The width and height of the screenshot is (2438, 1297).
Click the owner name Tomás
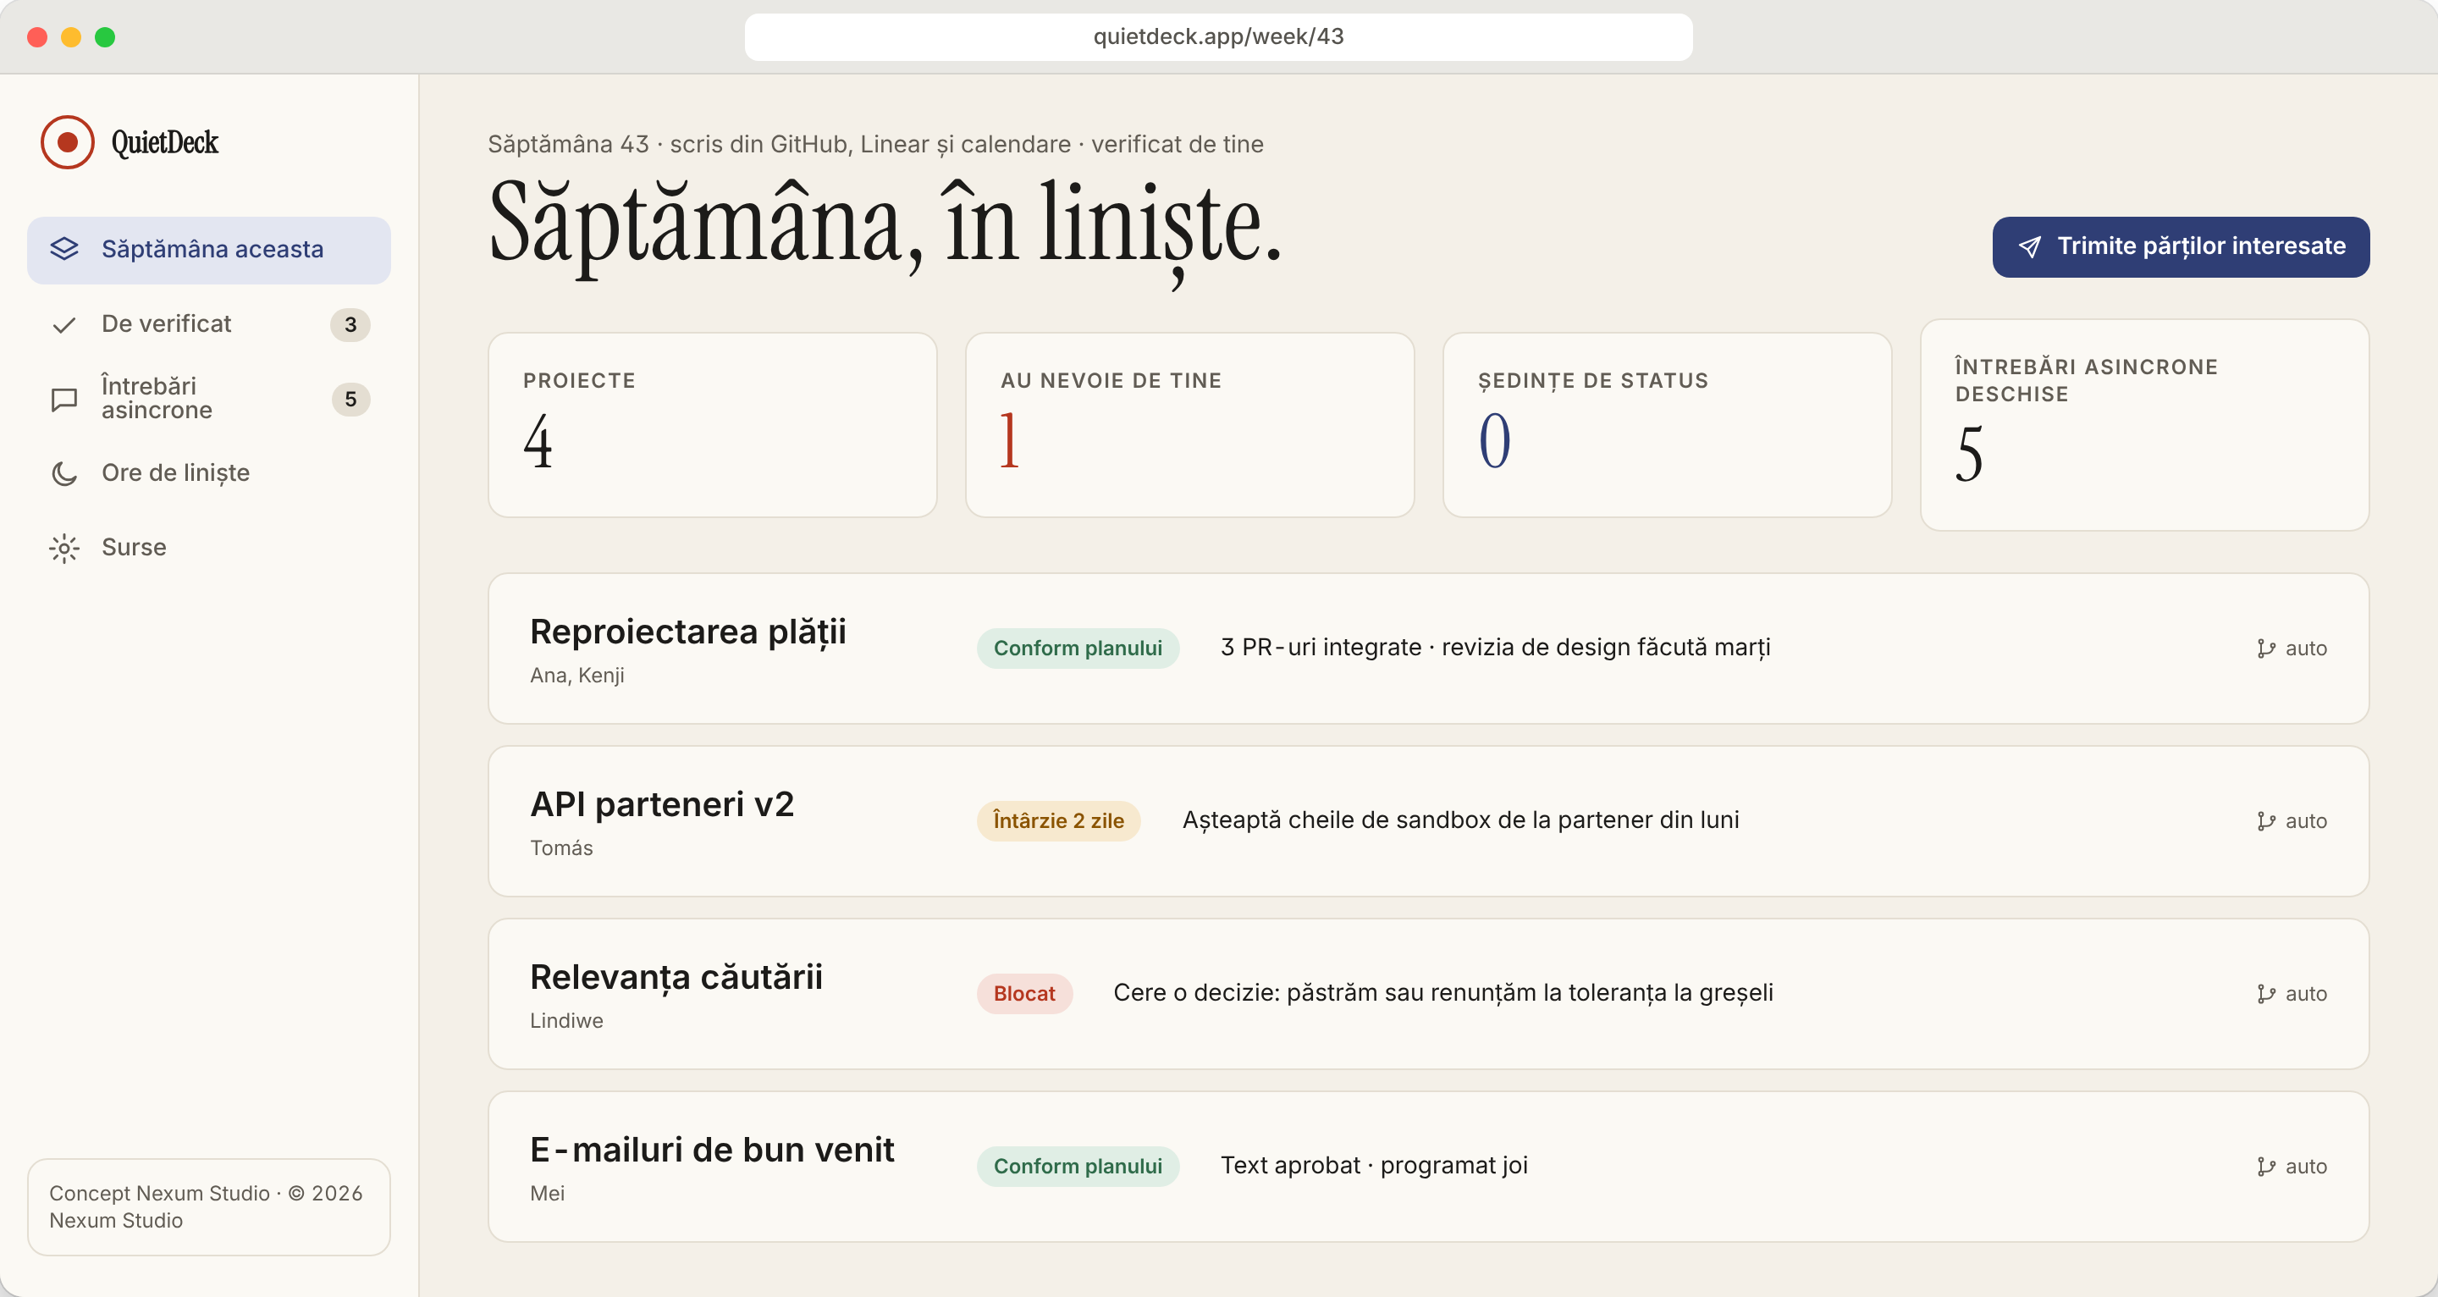[x=561, y=848]
